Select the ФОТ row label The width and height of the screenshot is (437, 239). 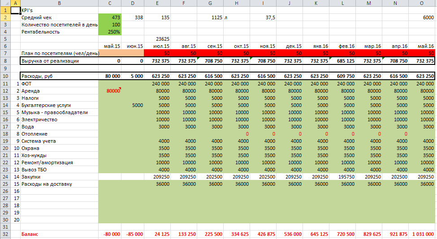click(59, 84)
